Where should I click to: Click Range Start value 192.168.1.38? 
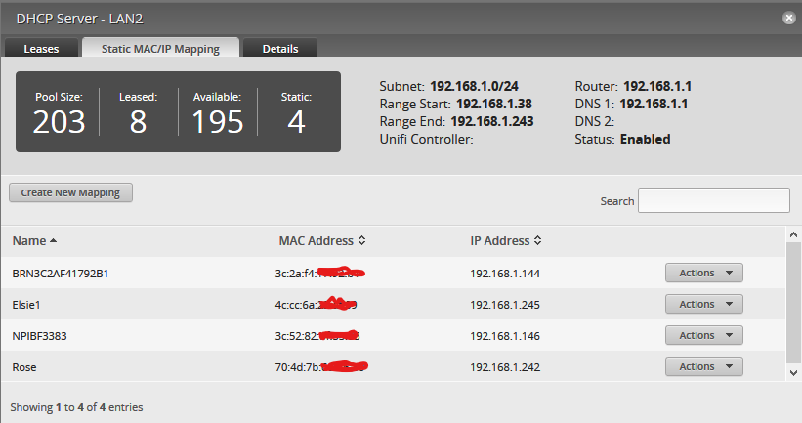tap(494, 104)
